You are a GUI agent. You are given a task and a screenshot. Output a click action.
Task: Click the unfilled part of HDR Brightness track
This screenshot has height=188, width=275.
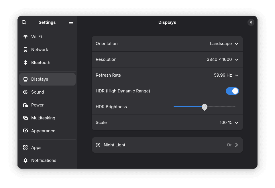221,107
